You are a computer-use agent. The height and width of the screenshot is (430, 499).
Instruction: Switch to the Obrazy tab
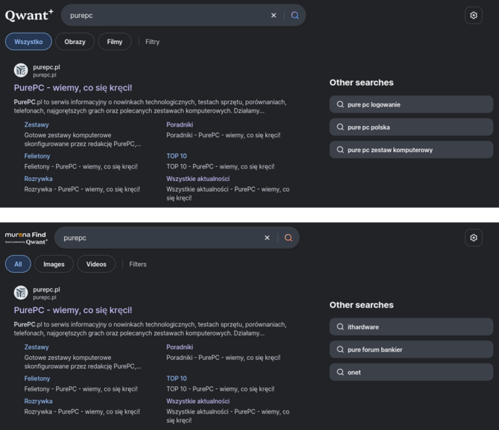point(74,42)
